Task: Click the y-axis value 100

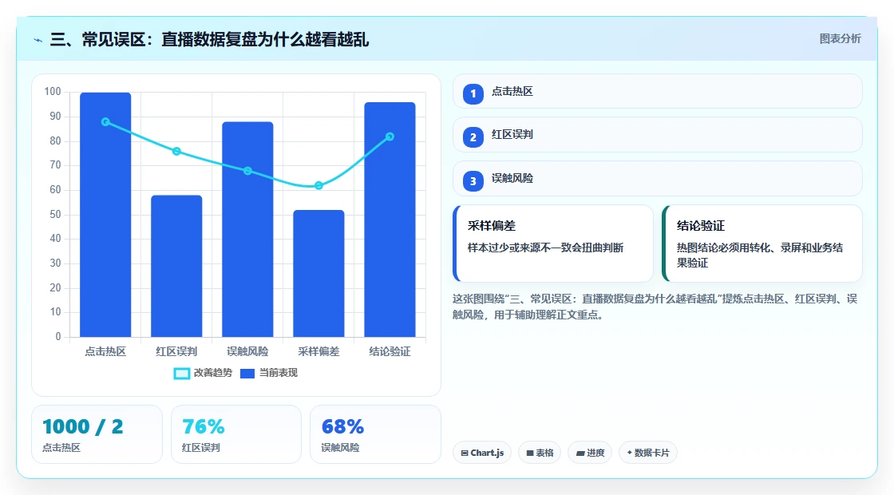Action: pos(53,92)
